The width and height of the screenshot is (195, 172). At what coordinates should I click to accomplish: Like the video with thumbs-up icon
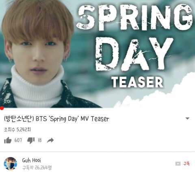(x=8, y=140)
